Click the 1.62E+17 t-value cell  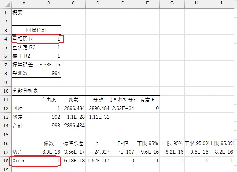coord(98,160)
